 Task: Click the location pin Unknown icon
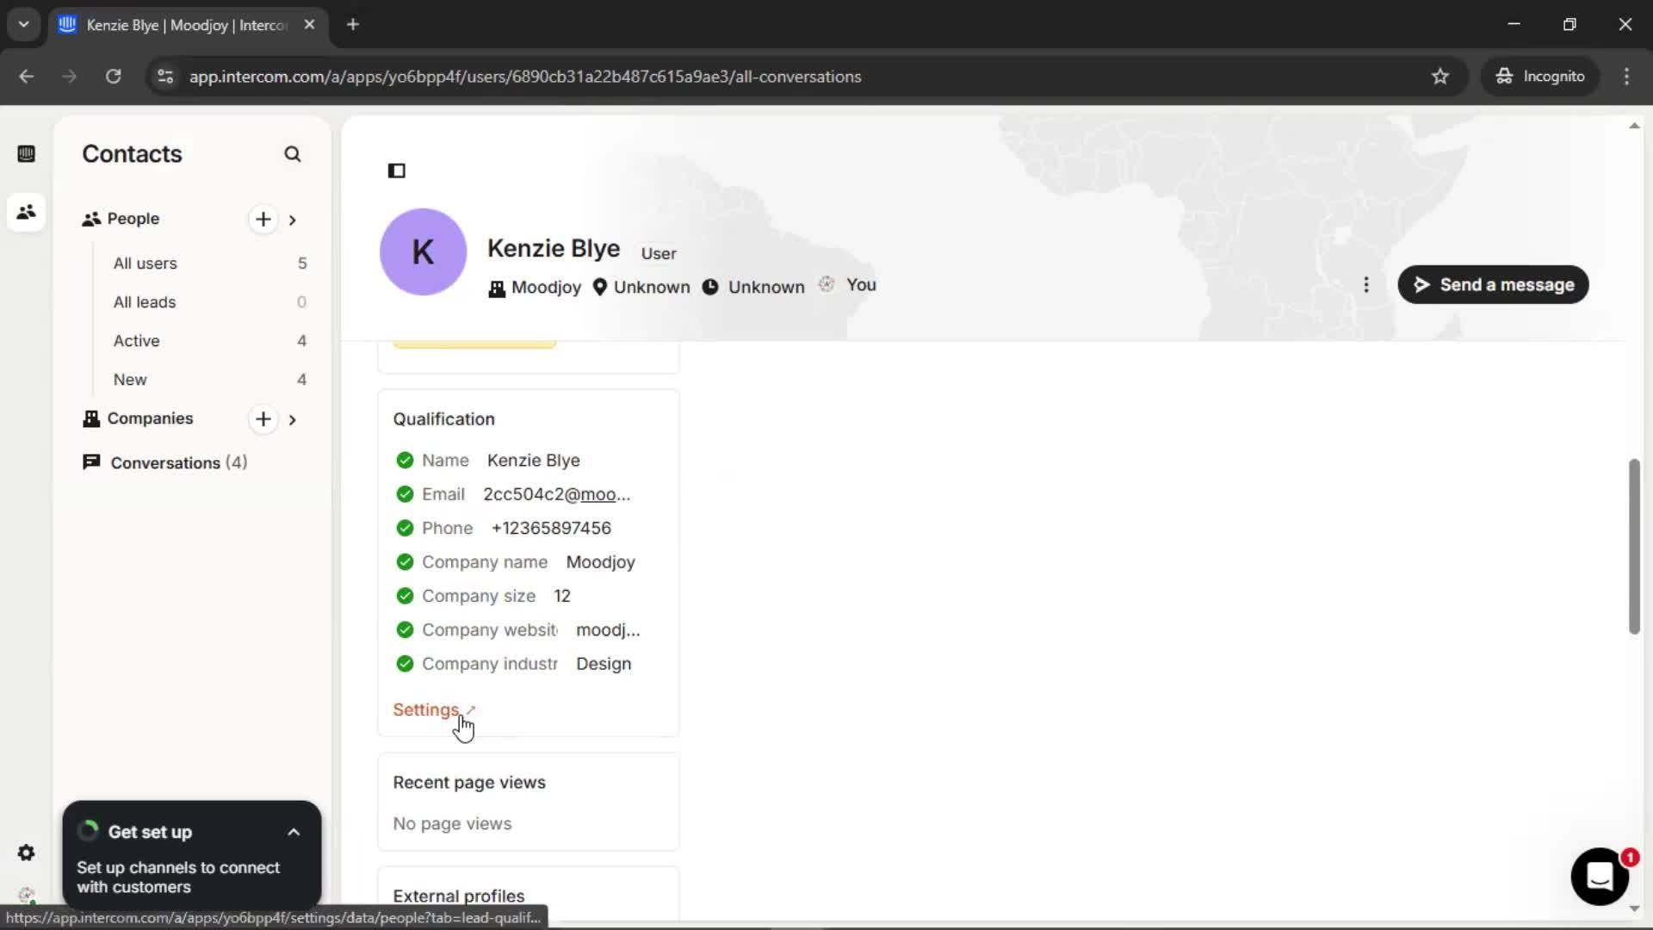coord(600,287)
